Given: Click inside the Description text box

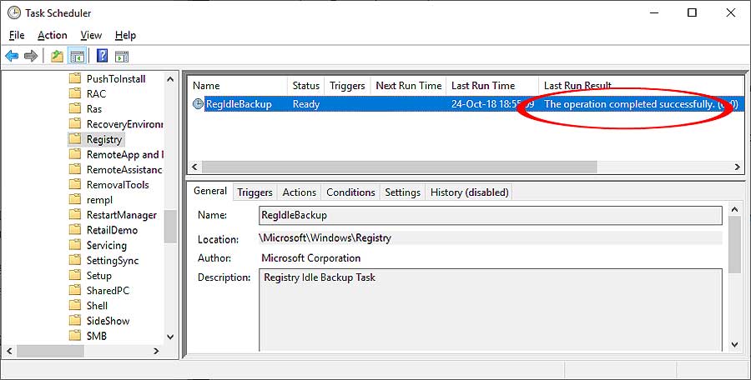Looking at the screenshot, I should point(490,310).
